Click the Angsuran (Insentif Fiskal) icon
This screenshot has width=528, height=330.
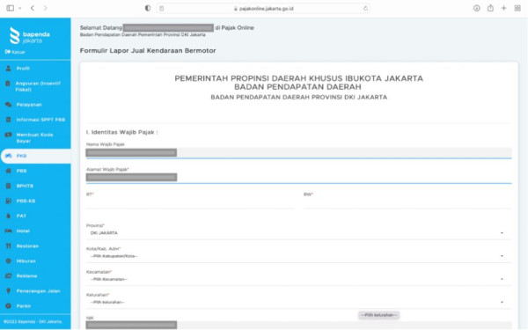click(x=8, y=84)
